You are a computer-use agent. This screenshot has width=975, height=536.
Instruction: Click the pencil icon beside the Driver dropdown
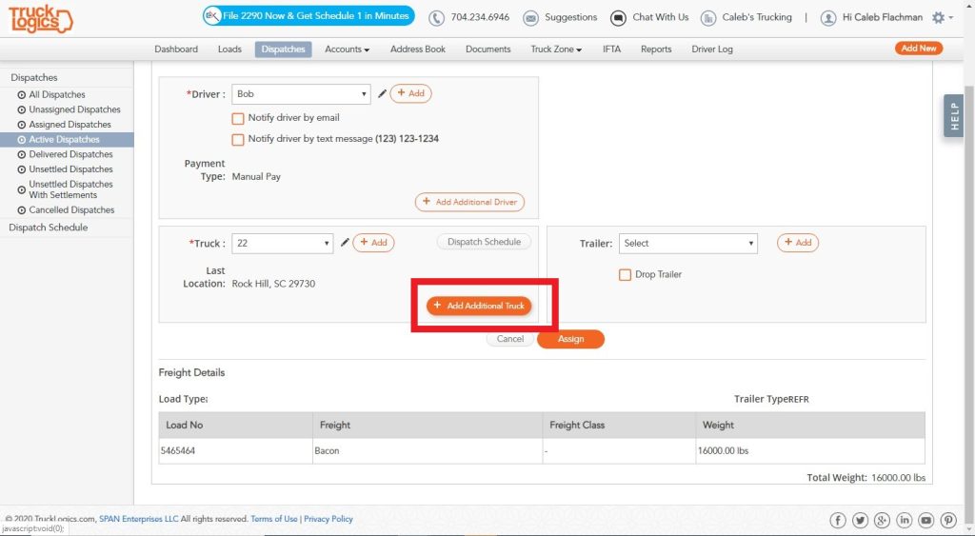(x=383, y=93)
